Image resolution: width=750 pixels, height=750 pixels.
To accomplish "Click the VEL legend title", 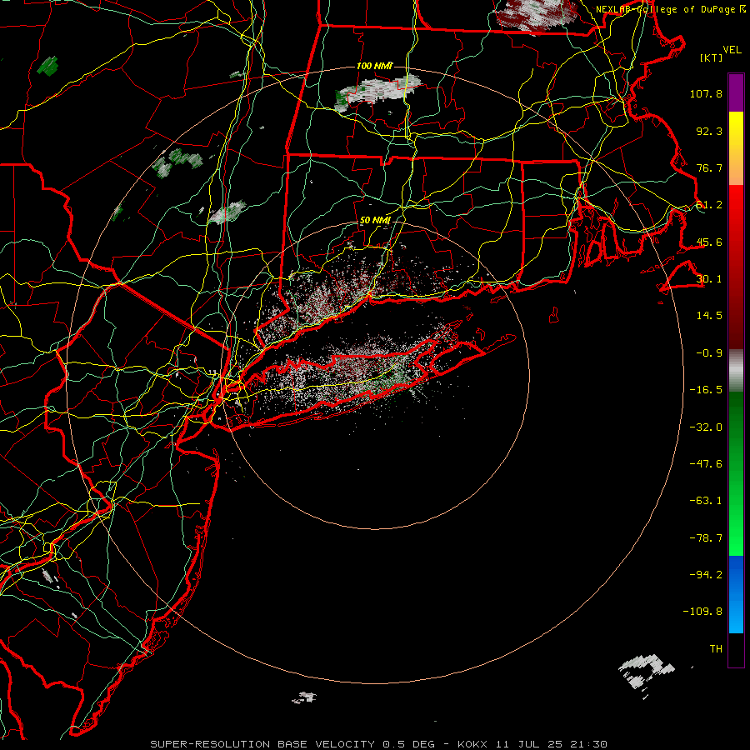I will point(732,50).
